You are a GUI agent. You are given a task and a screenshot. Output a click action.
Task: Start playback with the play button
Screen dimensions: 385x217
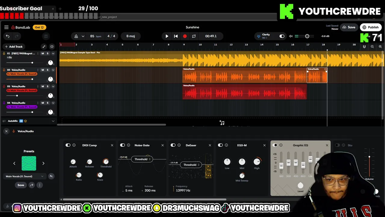[167, 36]
